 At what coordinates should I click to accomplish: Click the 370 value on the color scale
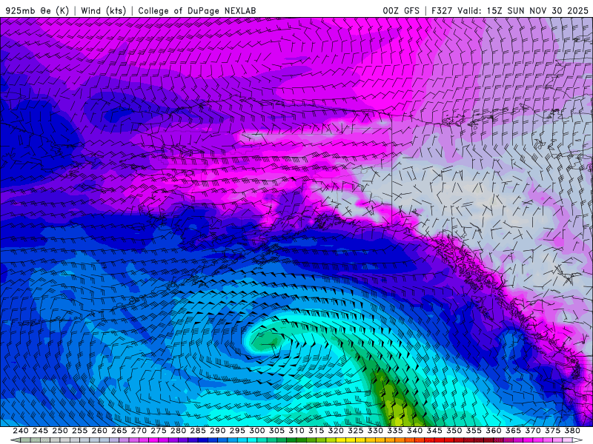click(532, 431)
